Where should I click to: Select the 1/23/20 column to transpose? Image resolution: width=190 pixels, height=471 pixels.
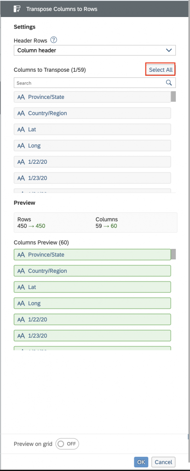pos(92,178)
